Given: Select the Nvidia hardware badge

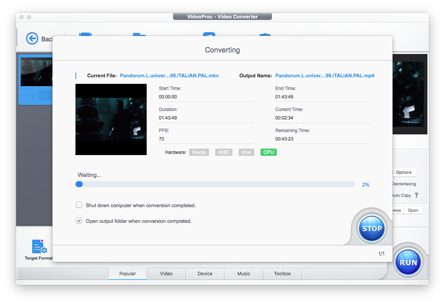Looking at the screenshot, I should [199, 152].
